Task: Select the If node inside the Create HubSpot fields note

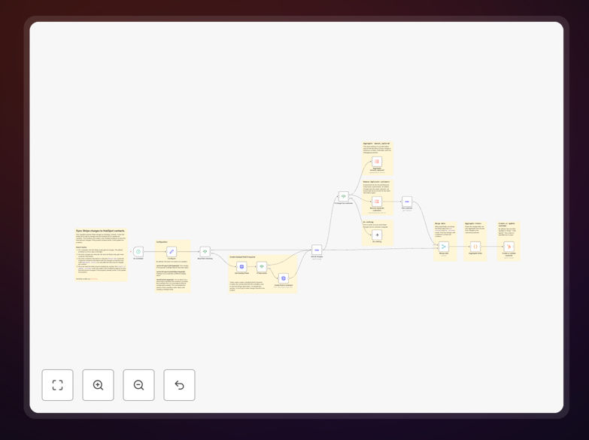Action: [x=262, y=266]
